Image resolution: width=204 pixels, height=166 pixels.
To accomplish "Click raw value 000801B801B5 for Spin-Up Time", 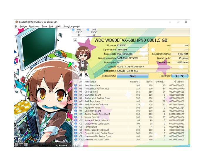I will tap(177, 92).
